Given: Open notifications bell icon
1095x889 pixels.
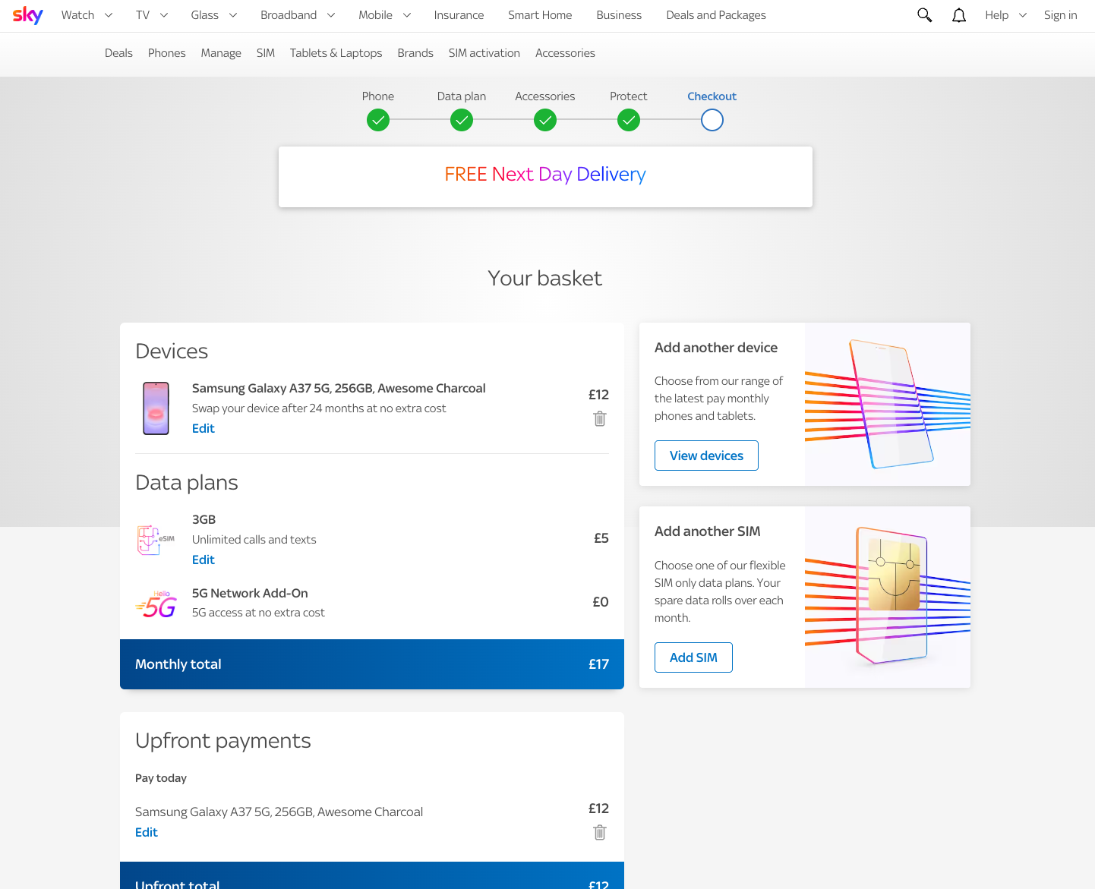Looking at the screenshot, I should click(959, 15).
